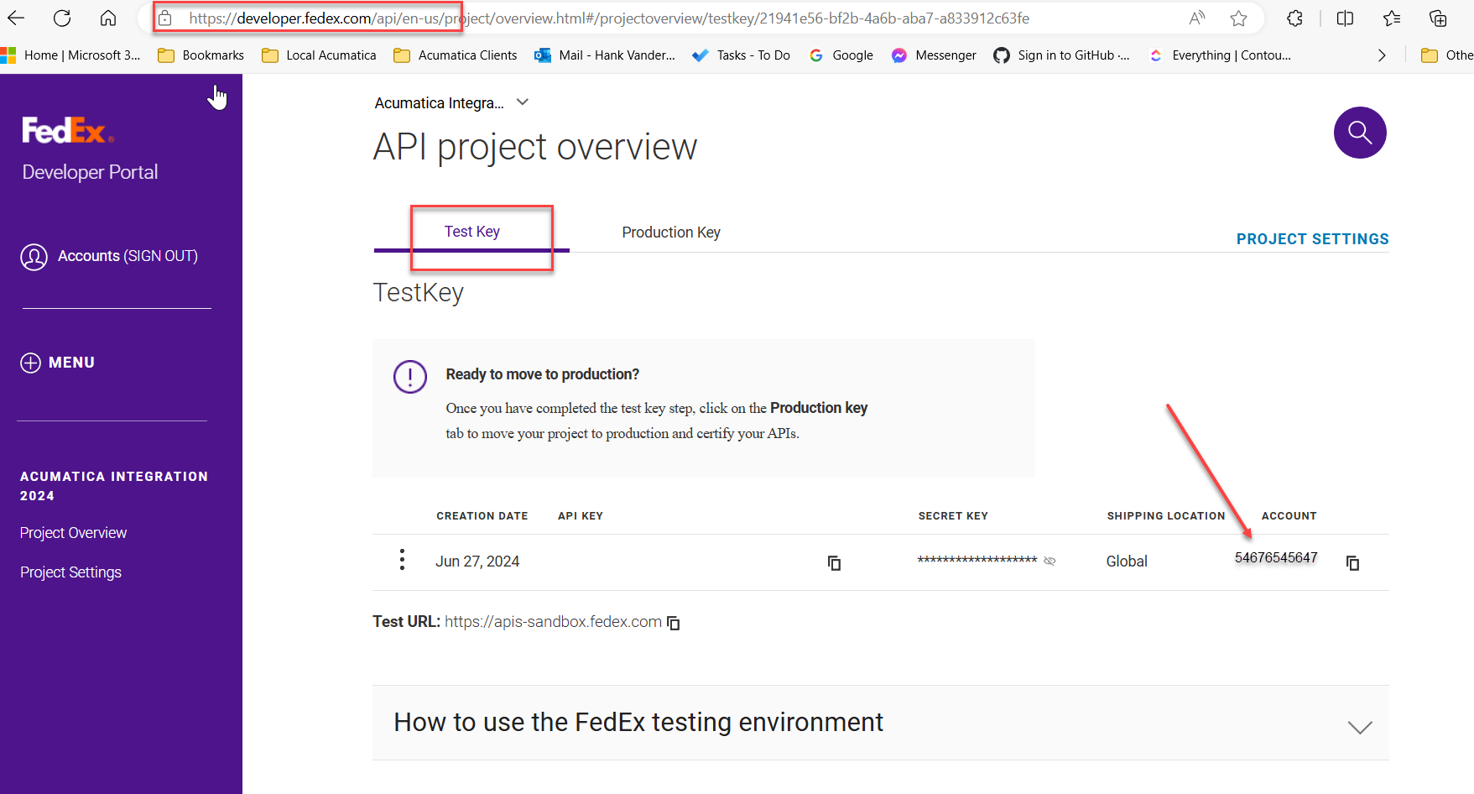The width and height of the screenshot is (1474, 794).
Task: Click the browser back arrow
Action: tap(16, 18)
